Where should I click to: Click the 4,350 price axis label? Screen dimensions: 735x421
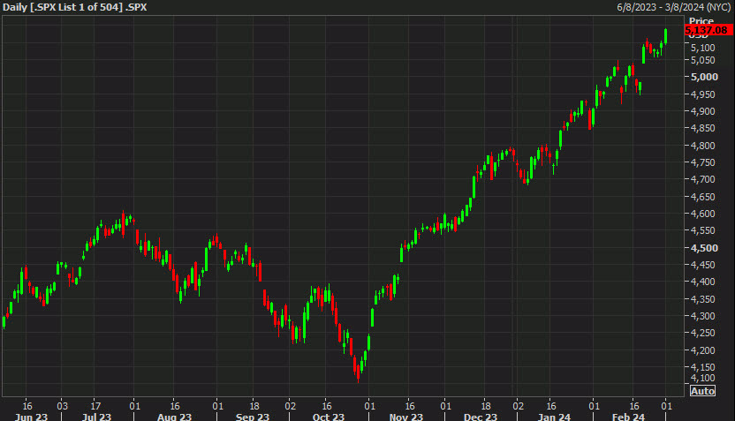702,299
